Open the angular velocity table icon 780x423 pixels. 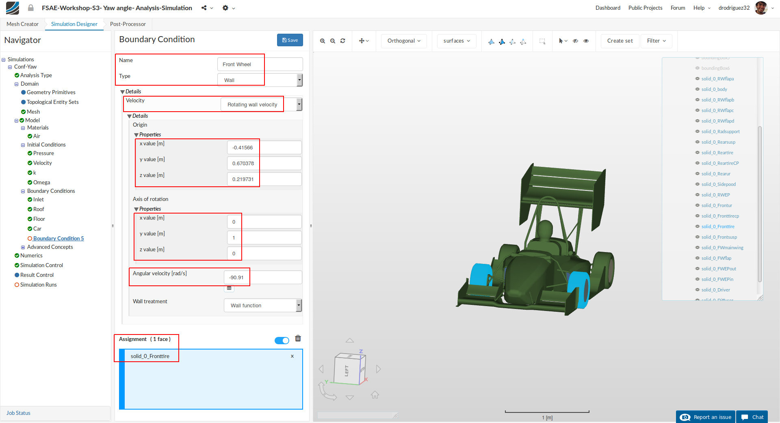229,288
